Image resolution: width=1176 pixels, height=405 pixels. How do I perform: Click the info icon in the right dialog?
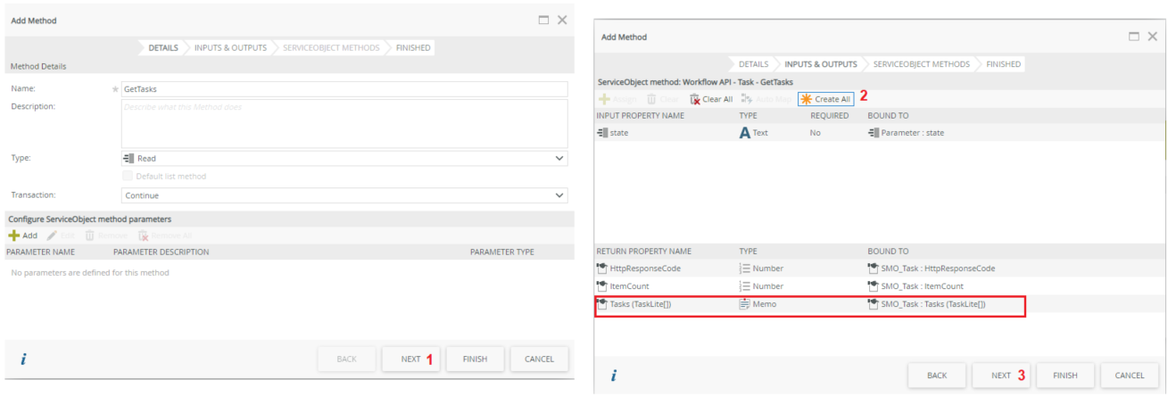614,376
